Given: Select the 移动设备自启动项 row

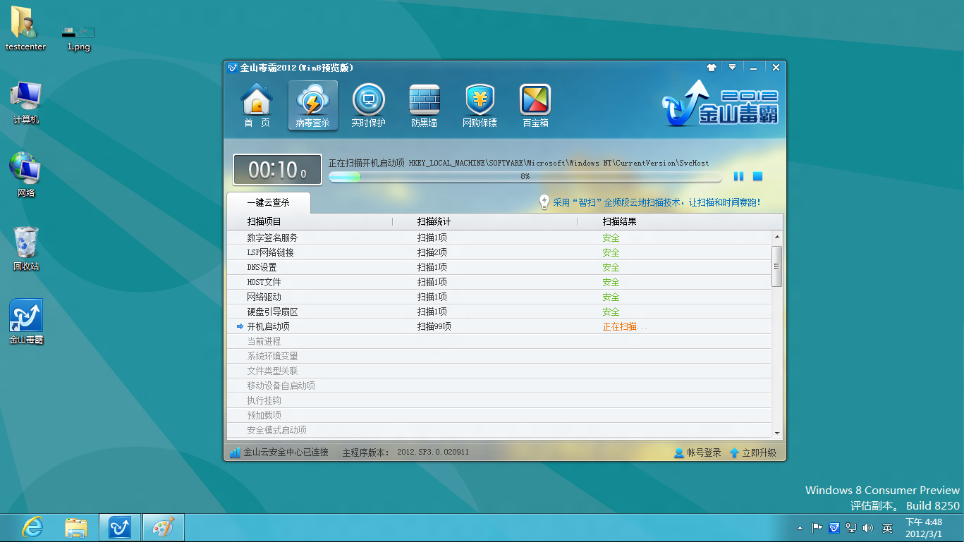Looking at the screenshot, I should (x=499, y=386).
